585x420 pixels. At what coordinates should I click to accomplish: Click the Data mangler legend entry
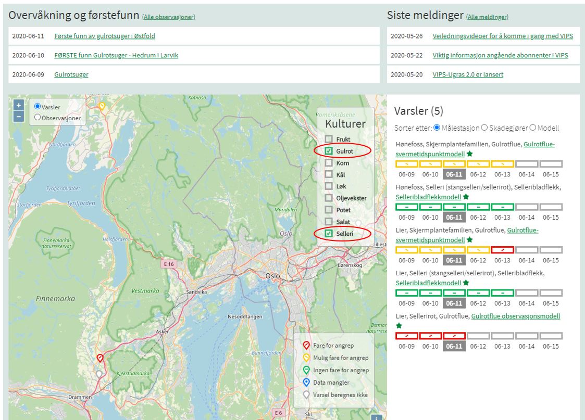[327, 383]
